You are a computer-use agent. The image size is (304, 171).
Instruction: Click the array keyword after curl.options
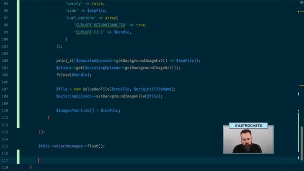(111, 18)
